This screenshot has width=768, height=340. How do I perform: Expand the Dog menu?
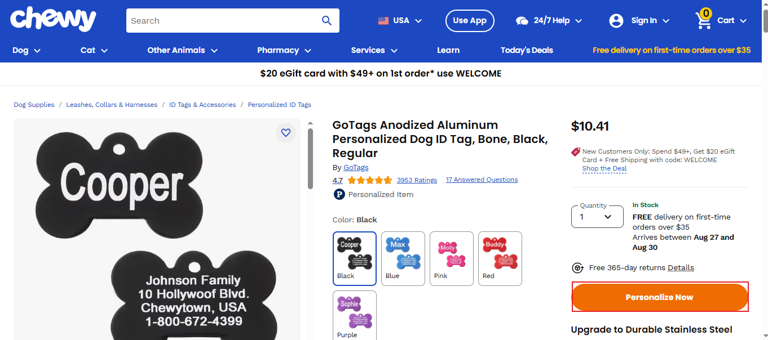click(27, 50)
